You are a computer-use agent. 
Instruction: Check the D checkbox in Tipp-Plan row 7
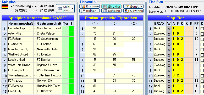(202, 60)
